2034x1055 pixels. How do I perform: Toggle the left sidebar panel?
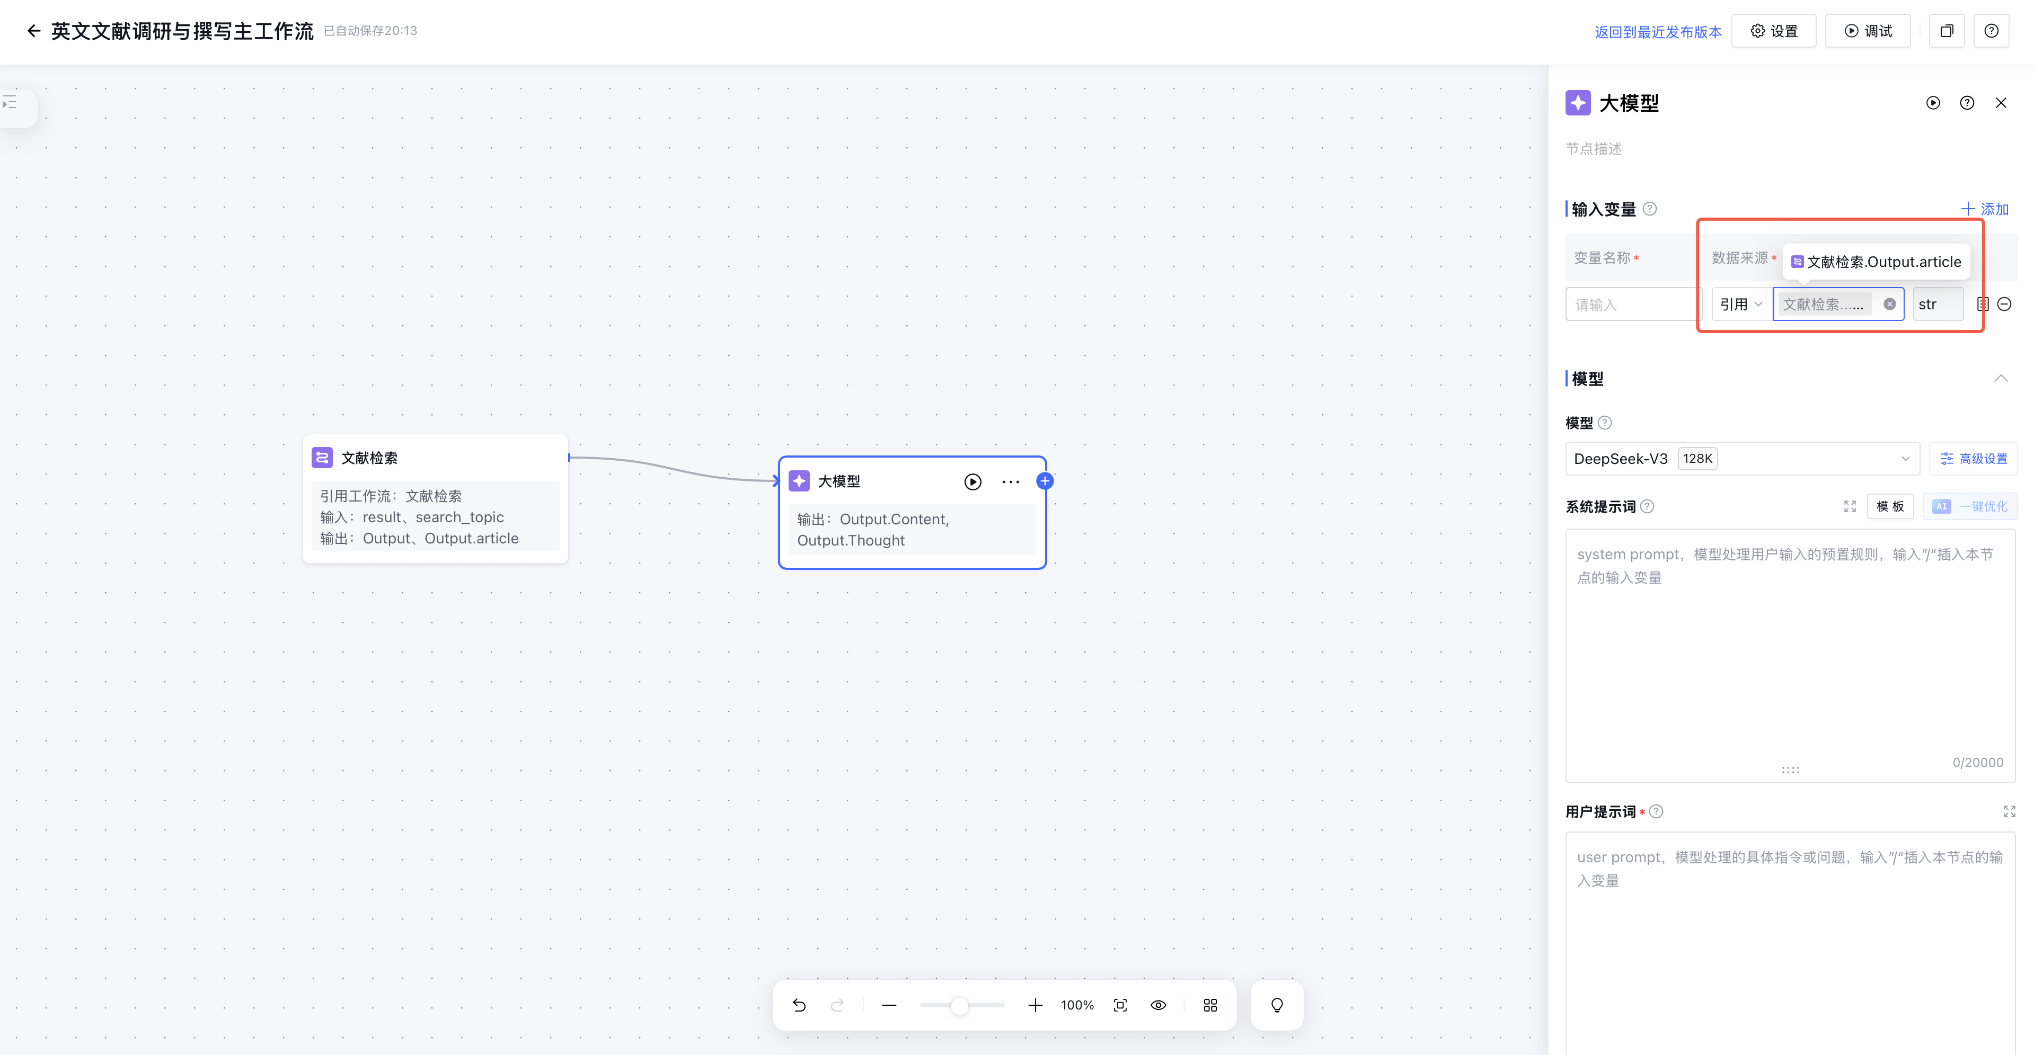11,103
